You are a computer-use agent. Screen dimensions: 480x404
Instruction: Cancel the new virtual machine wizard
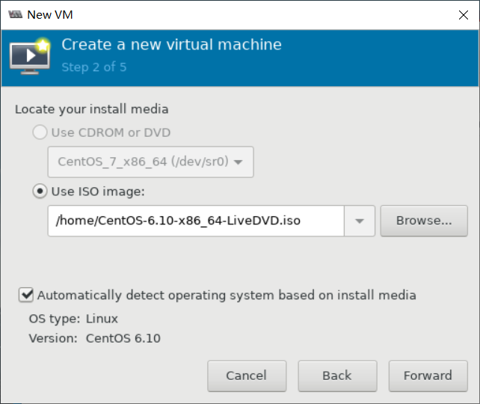(247, 376)
